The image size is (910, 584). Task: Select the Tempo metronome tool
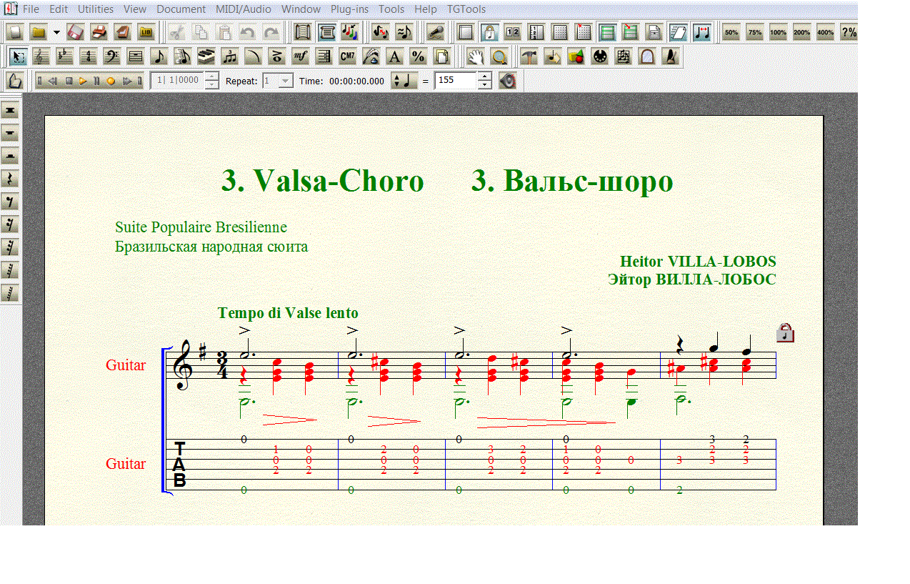[x=670, y=56]
